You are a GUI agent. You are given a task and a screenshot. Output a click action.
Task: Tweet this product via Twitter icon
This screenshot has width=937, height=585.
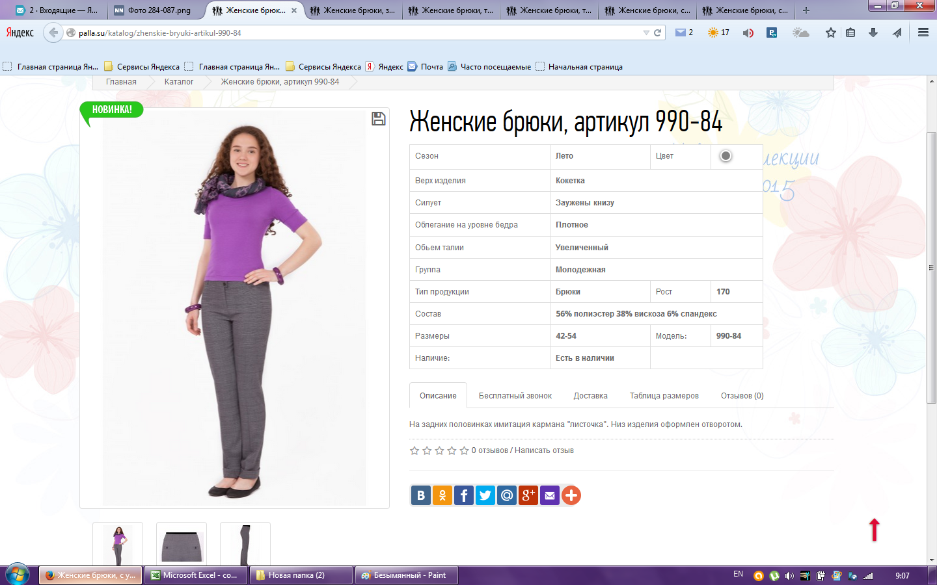click(485, 495)
